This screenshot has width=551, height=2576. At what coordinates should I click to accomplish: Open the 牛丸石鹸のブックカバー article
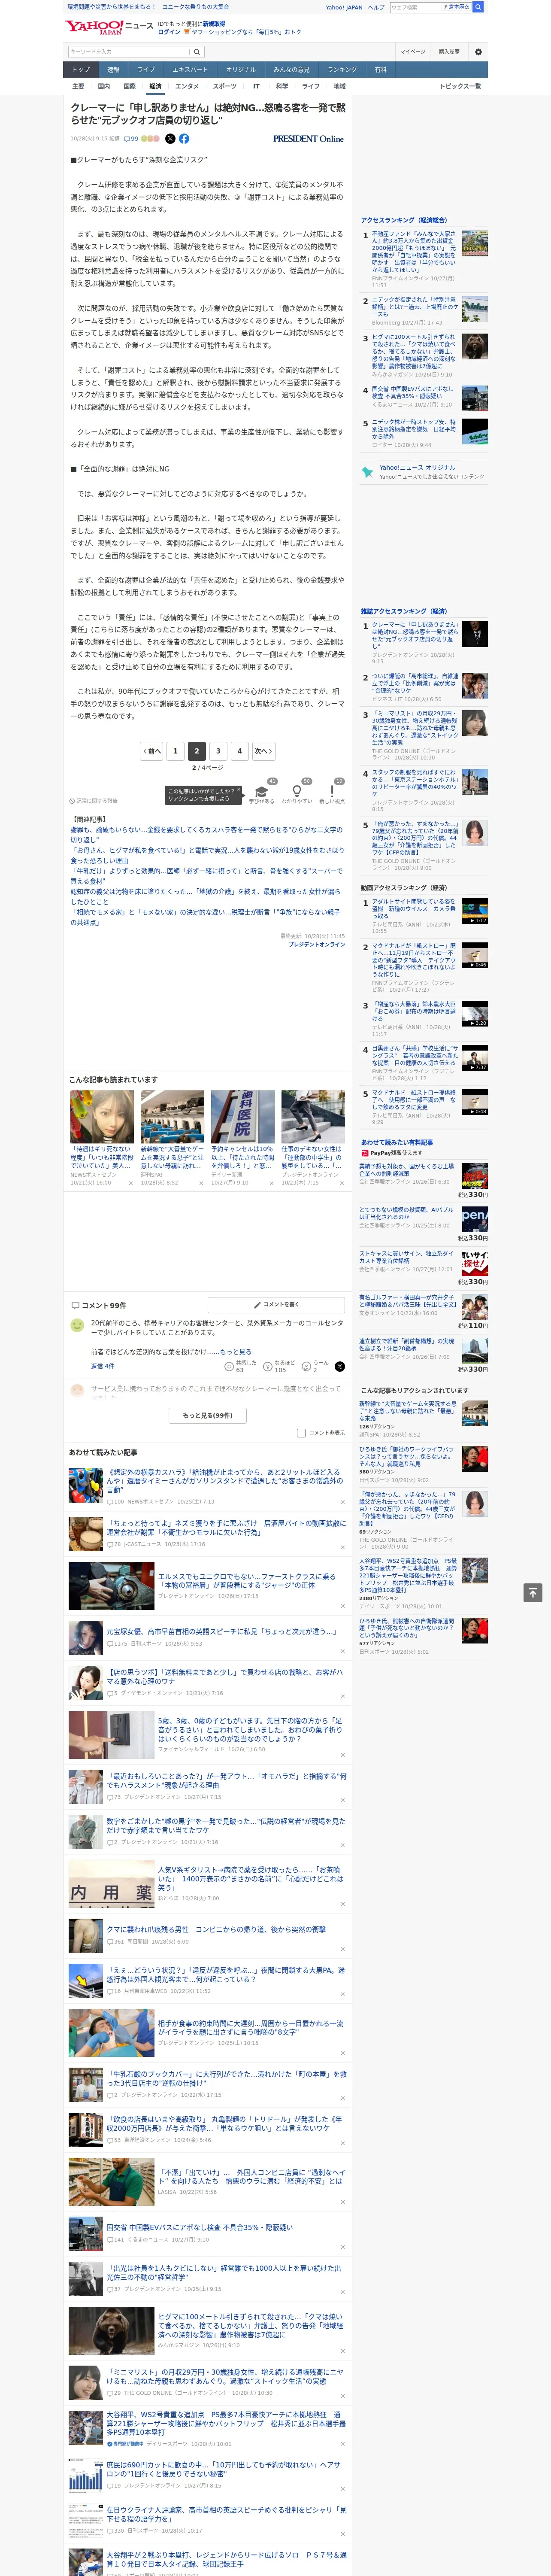click(x=226, y=2079)
